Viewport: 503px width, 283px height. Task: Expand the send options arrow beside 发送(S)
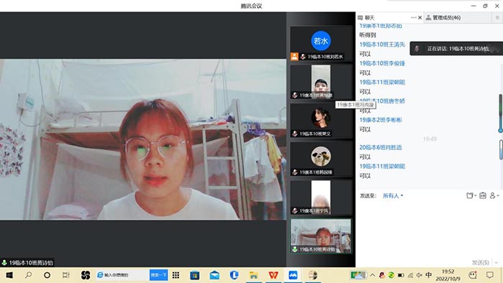click(x=497, y=262)
